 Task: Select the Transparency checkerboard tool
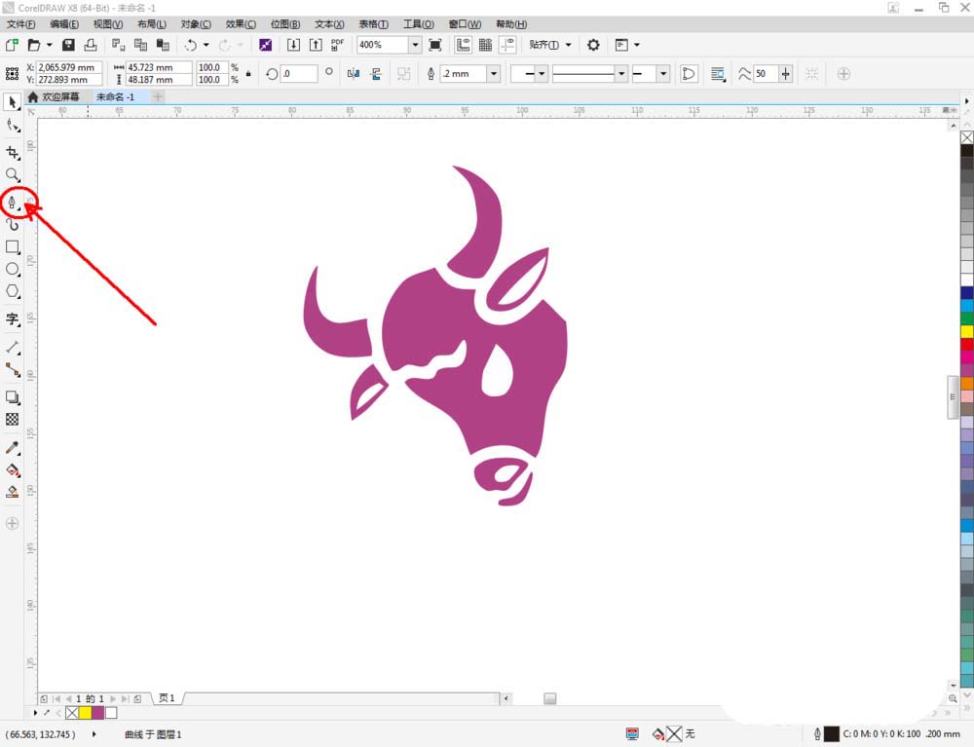pyautogui.click(x=13, y=420)
